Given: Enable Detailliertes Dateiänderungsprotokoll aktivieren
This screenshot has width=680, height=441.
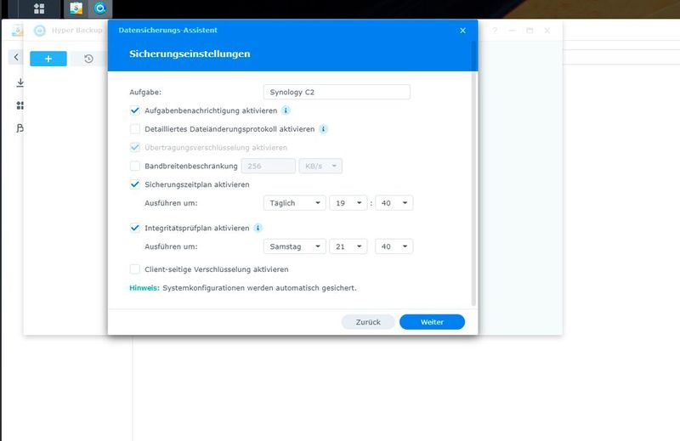Looking at the screenshot, I should click(135, 129).
